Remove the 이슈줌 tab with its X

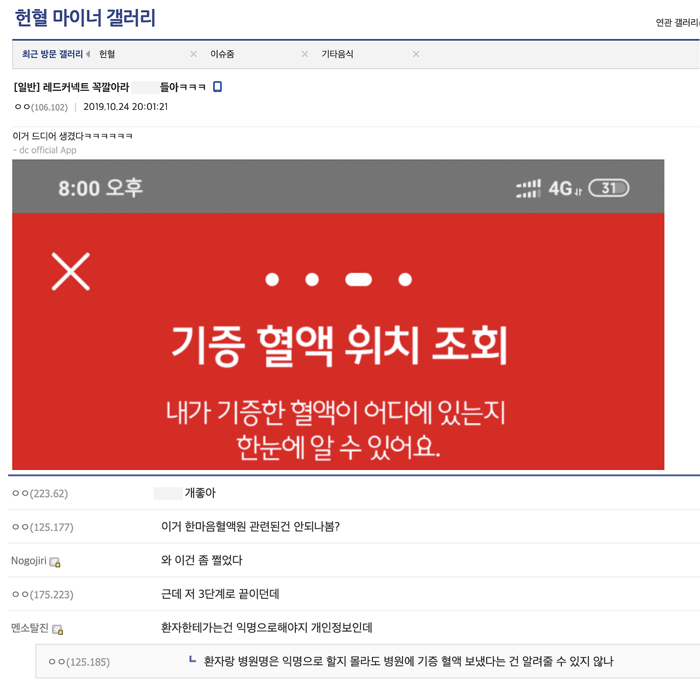(x=305, y=54)
